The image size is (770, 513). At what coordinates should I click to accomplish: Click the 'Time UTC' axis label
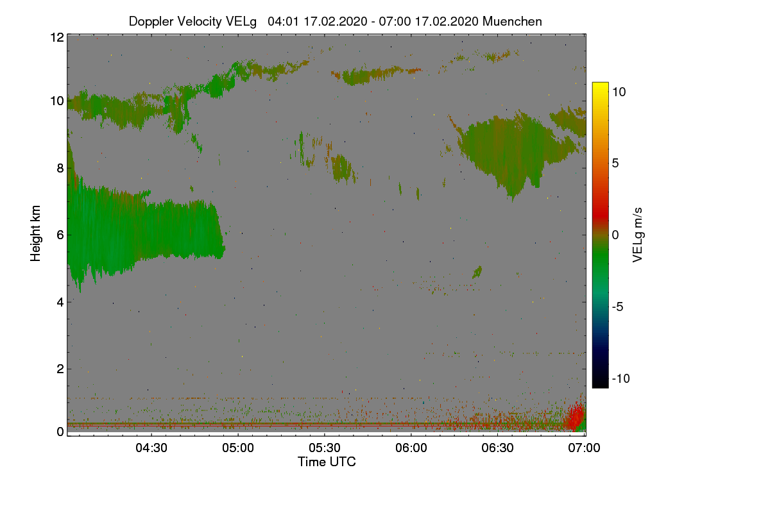(x=327, y=462)
